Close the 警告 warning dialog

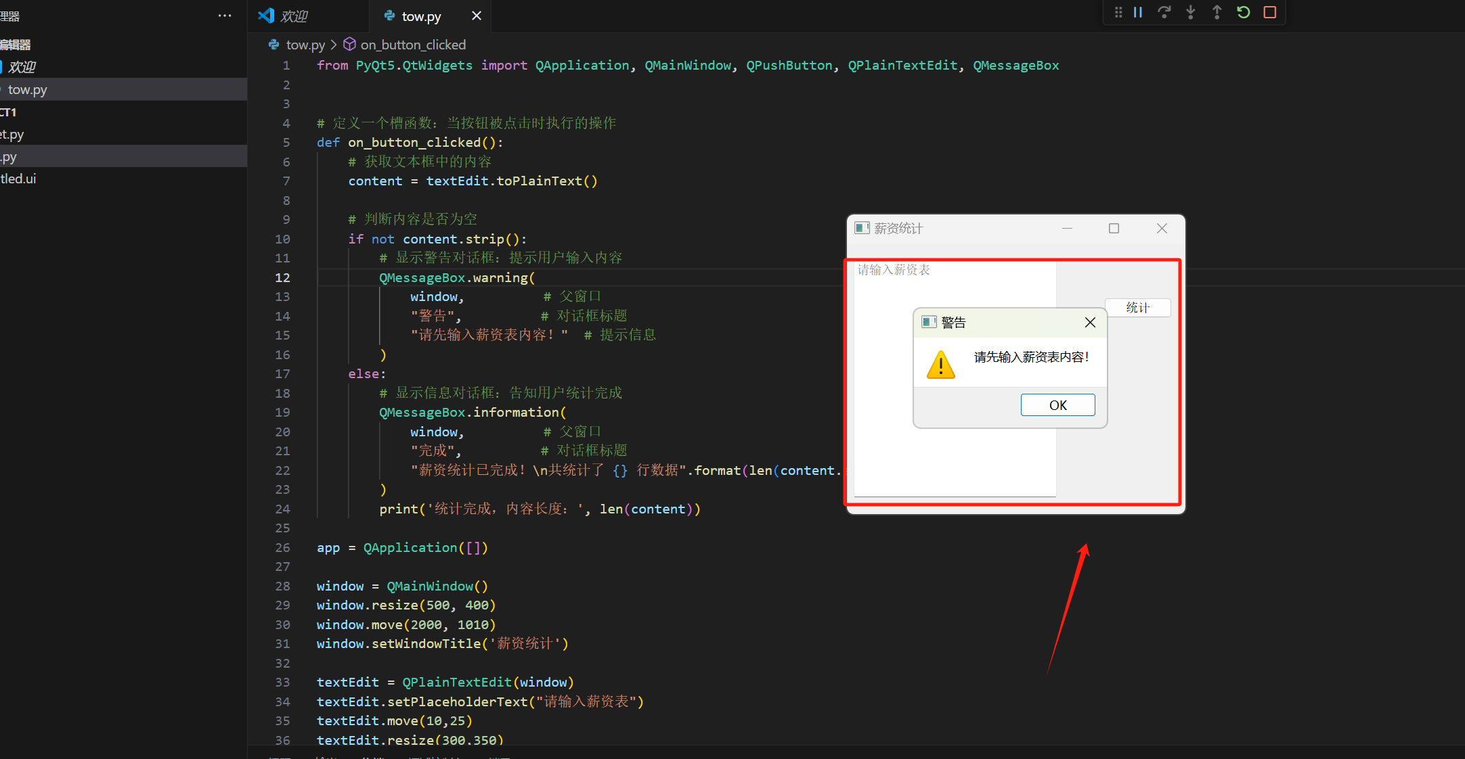pos(1090,323)
